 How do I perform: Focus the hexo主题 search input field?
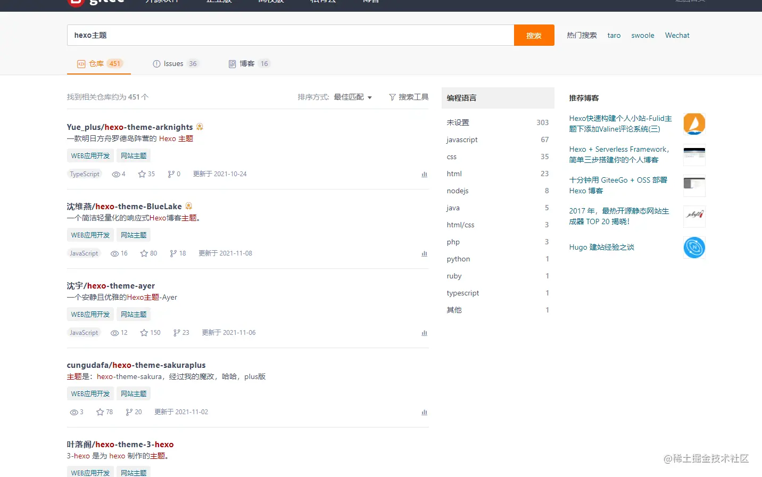pyautogui.click(x=291, y=35)
